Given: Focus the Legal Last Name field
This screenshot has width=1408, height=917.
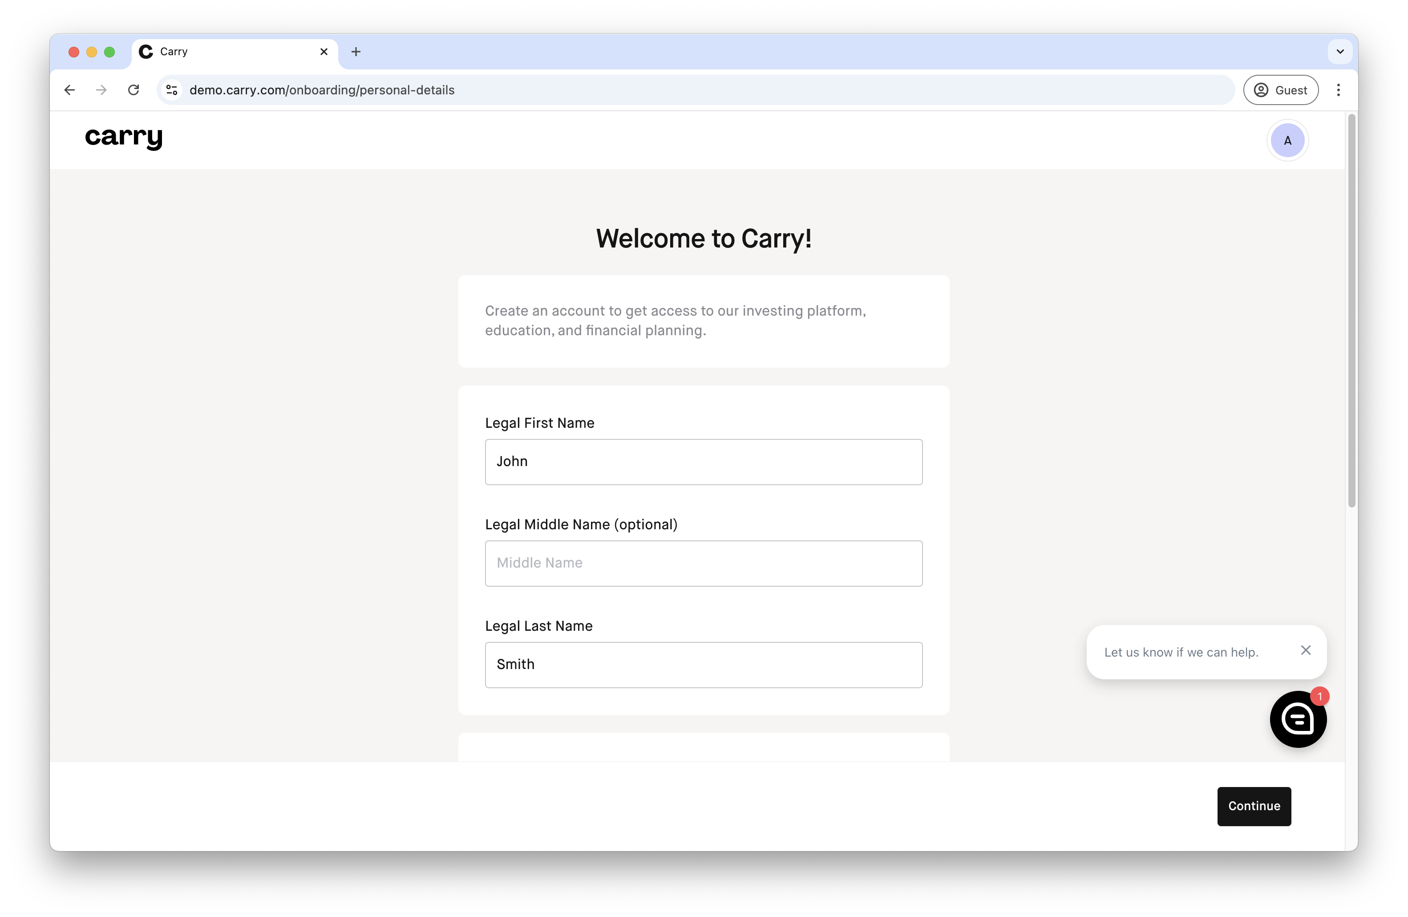Looking at the screenshot, I should pos(704,665).
